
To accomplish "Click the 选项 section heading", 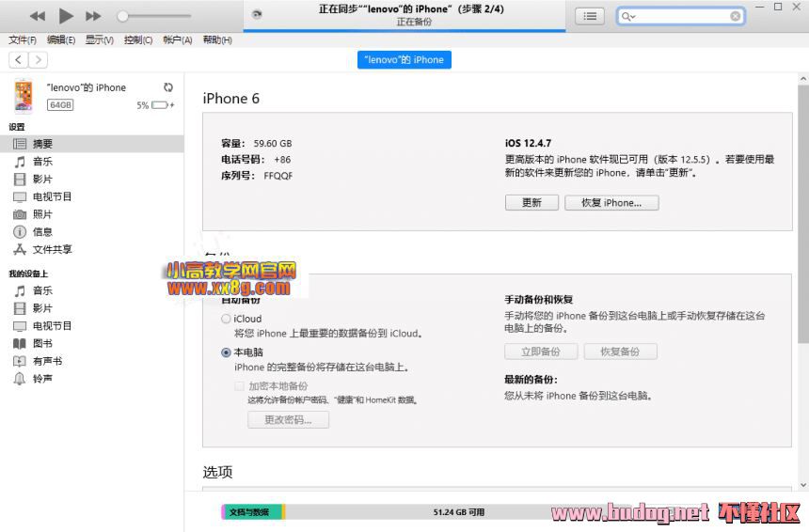I will tap(217, 472).
